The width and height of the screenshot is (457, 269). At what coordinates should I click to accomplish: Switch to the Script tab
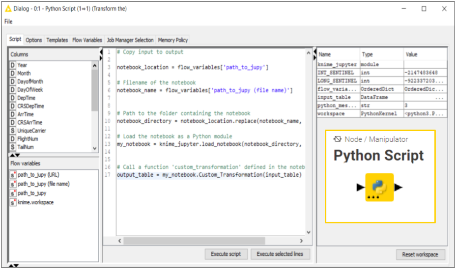[x=15, y=39]
